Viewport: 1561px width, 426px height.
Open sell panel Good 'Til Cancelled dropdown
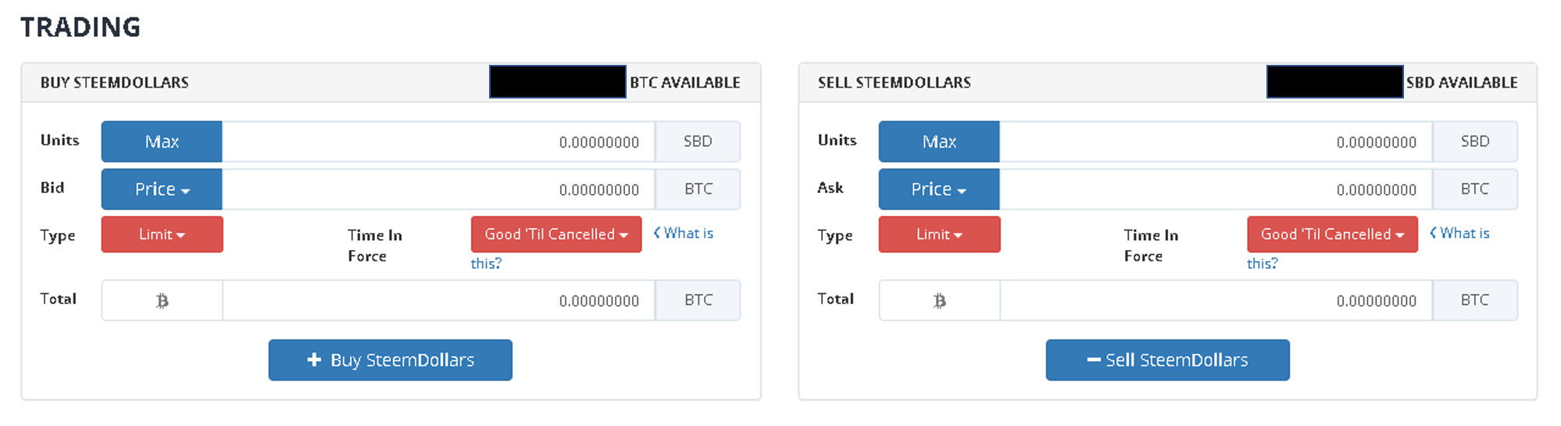click(1332, 234)
